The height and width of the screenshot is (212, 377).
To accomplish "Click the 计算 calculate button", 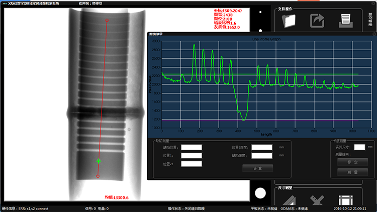I will [257, 168].
